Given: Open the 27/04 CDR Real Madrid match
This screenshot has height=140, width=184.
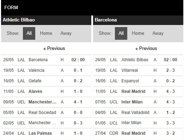Looking at the screenshot, I should click(x=138, y=133).
